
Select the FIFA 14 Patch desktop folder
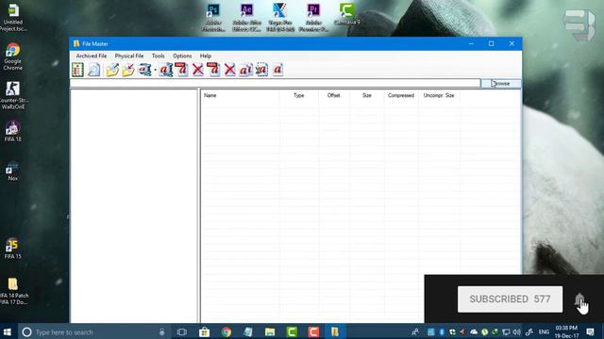[x=13, y=291]
